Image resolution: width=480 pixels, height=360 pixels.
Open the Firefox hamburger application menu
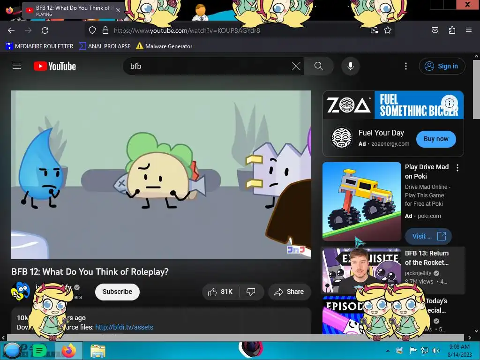tap(469, 30)
